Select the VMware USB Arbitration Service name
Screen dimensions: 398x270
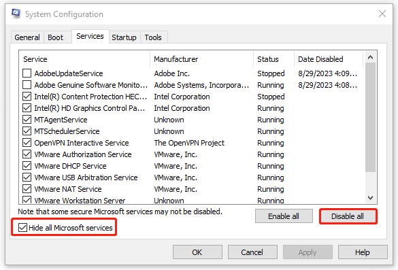click(86, 178)
